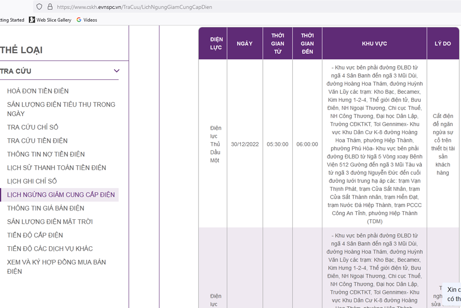Select TIẾN ĐỘ CẤP ĐIỆN menu item
The width and height of the screenshot is (461, 308).
(x=35, y=236)
